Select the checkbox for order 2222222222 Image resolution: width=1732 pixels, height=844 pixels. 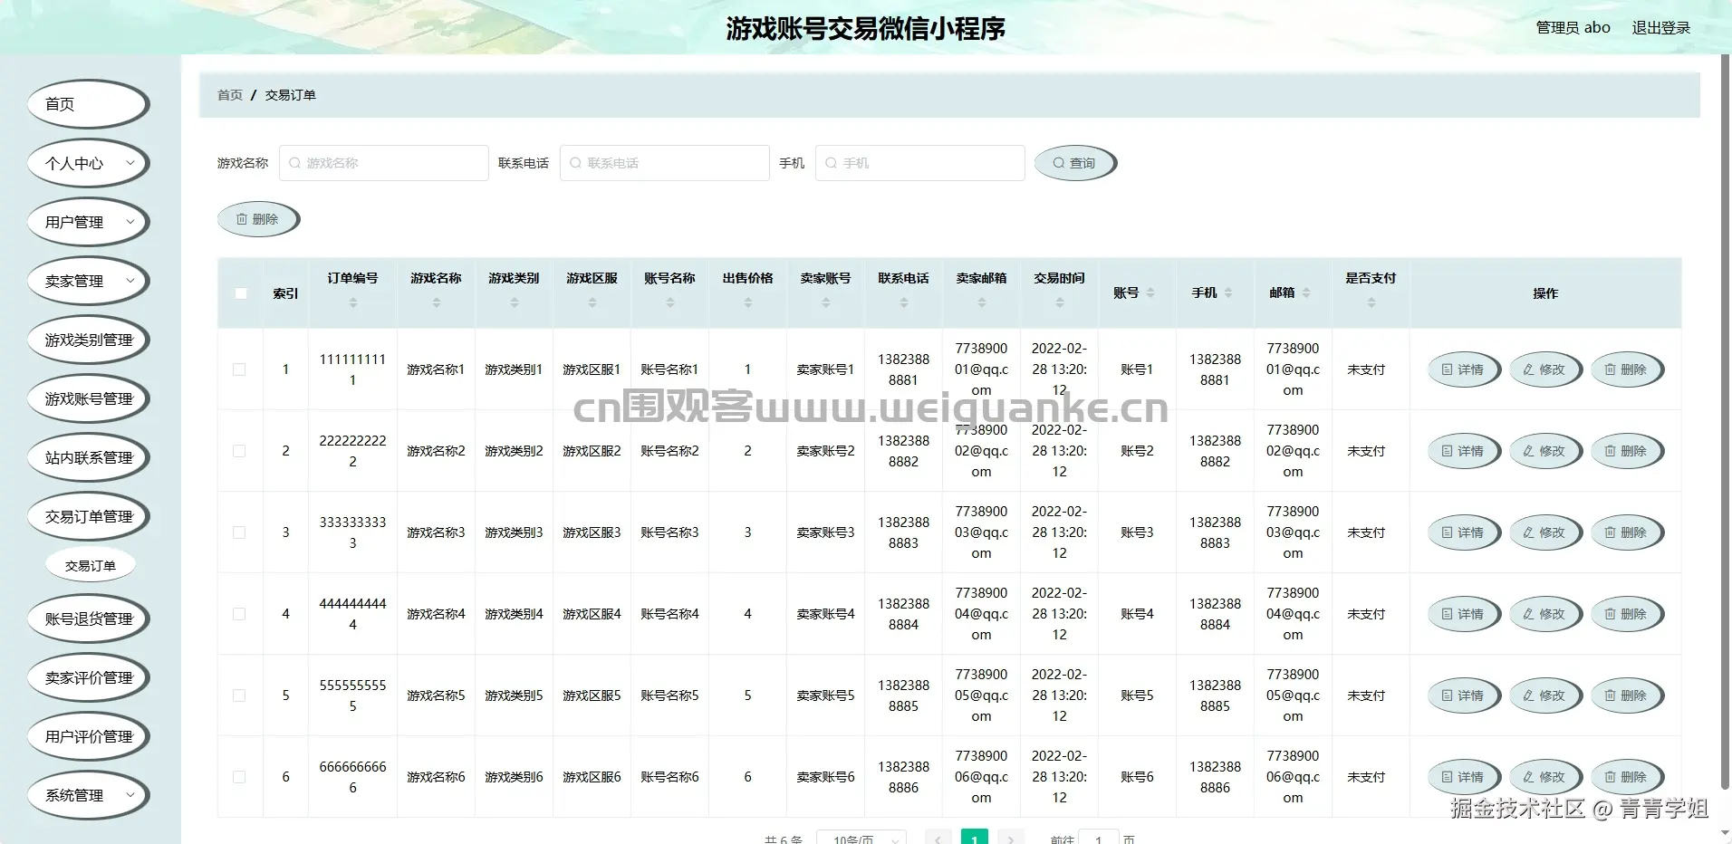pos(239,451)
